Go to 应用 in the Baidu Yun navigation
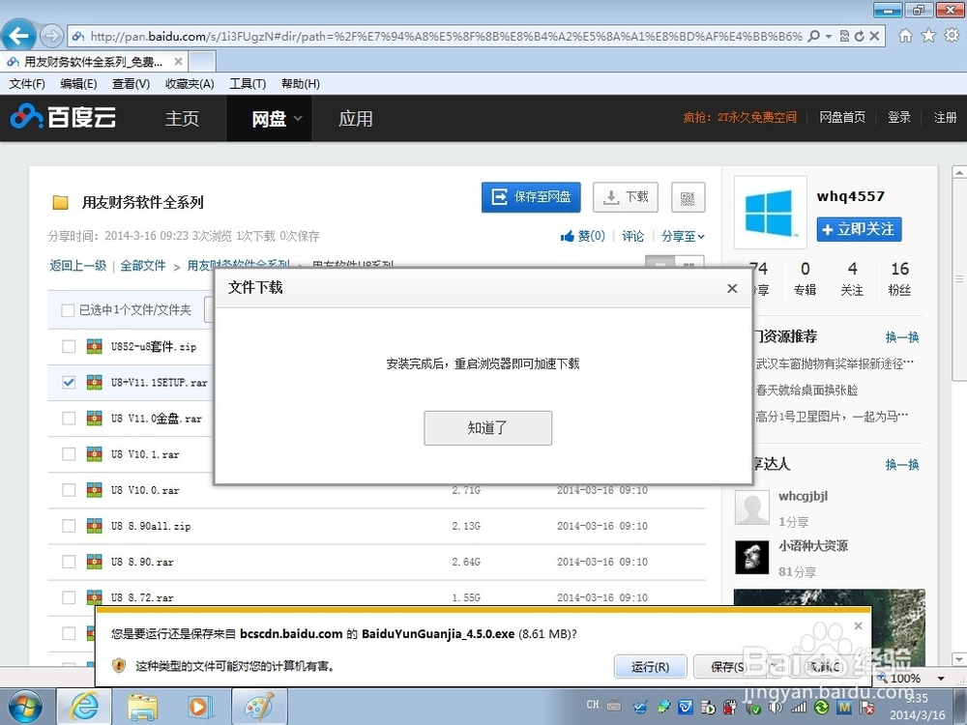This screenshot has width=967, height=725. [x=355, y=118]
